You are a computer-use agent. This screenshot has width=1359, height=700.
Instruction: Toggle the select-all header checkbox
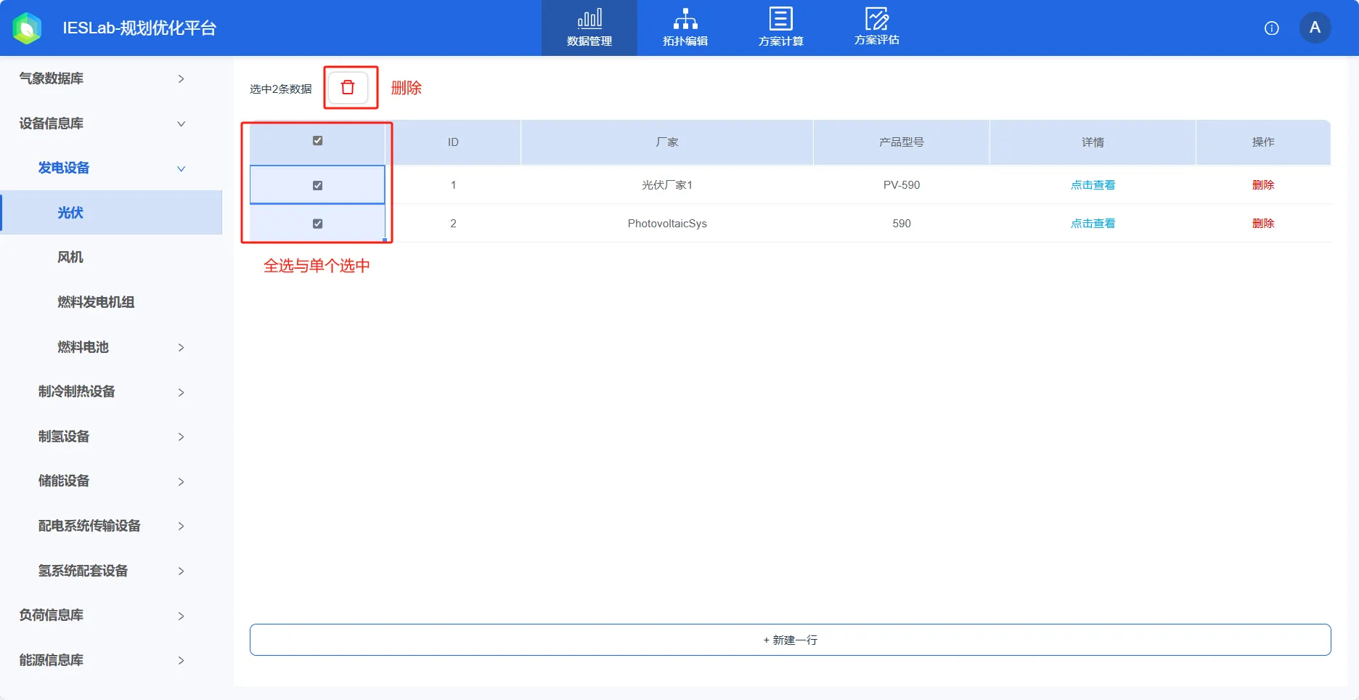317,141
